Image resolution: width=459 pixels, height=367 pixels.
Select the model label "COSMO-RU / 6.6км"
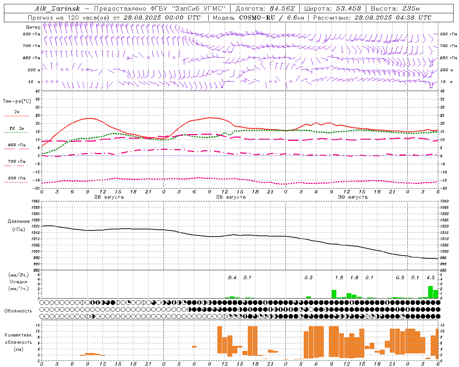tap(272, 18)
